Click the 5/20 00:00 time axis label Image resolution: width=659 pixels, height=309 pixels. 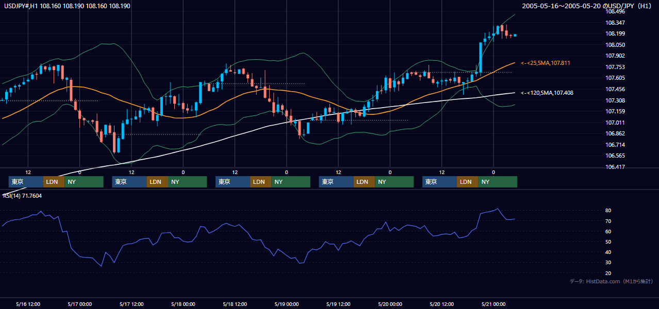[x=390, y=304]
